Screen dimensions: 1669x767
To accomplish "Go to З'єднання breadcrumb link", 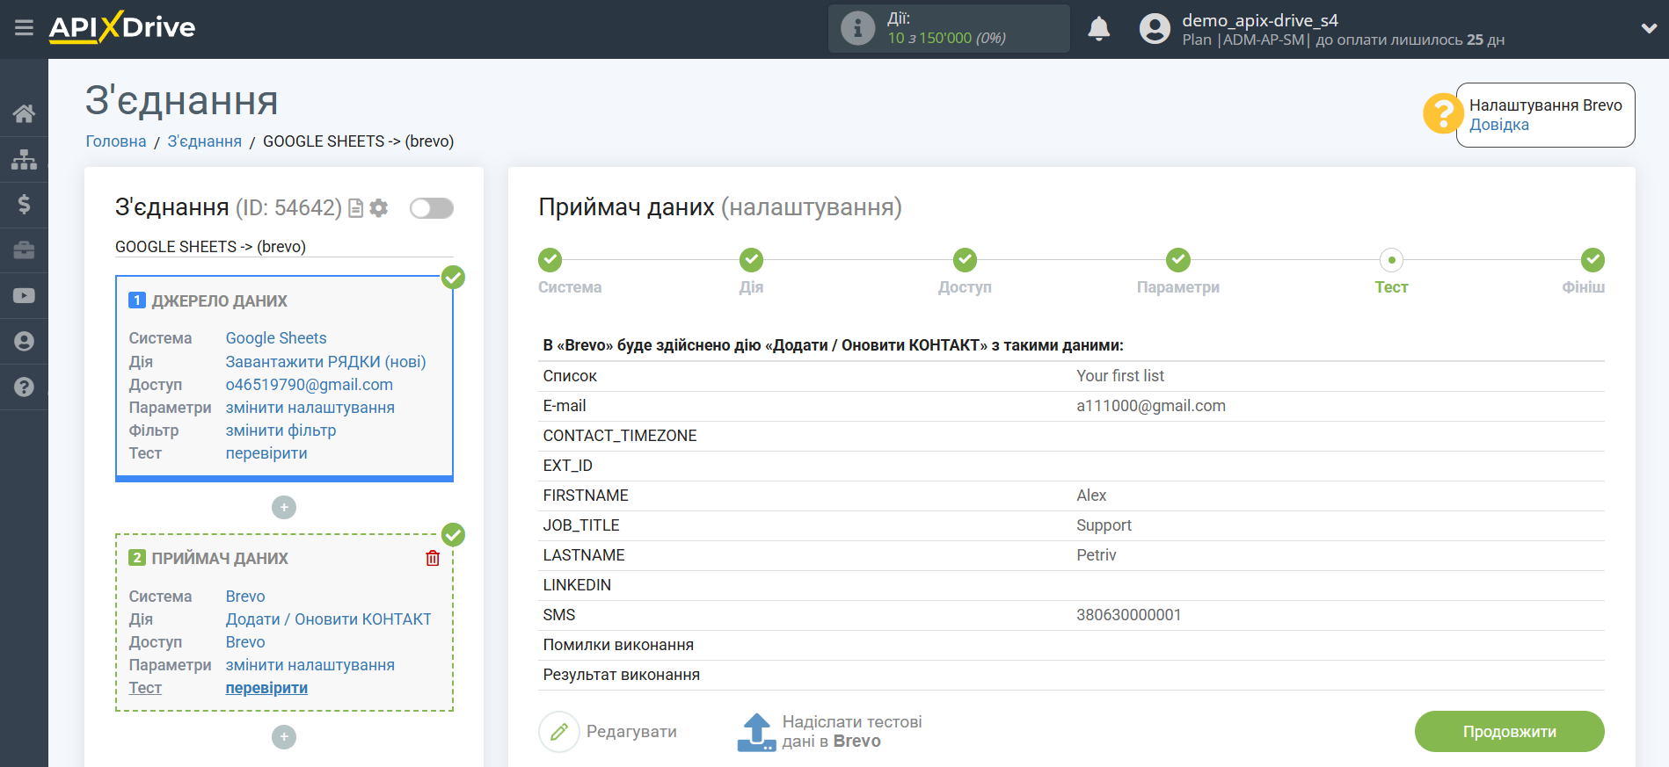I will (204, 141).
